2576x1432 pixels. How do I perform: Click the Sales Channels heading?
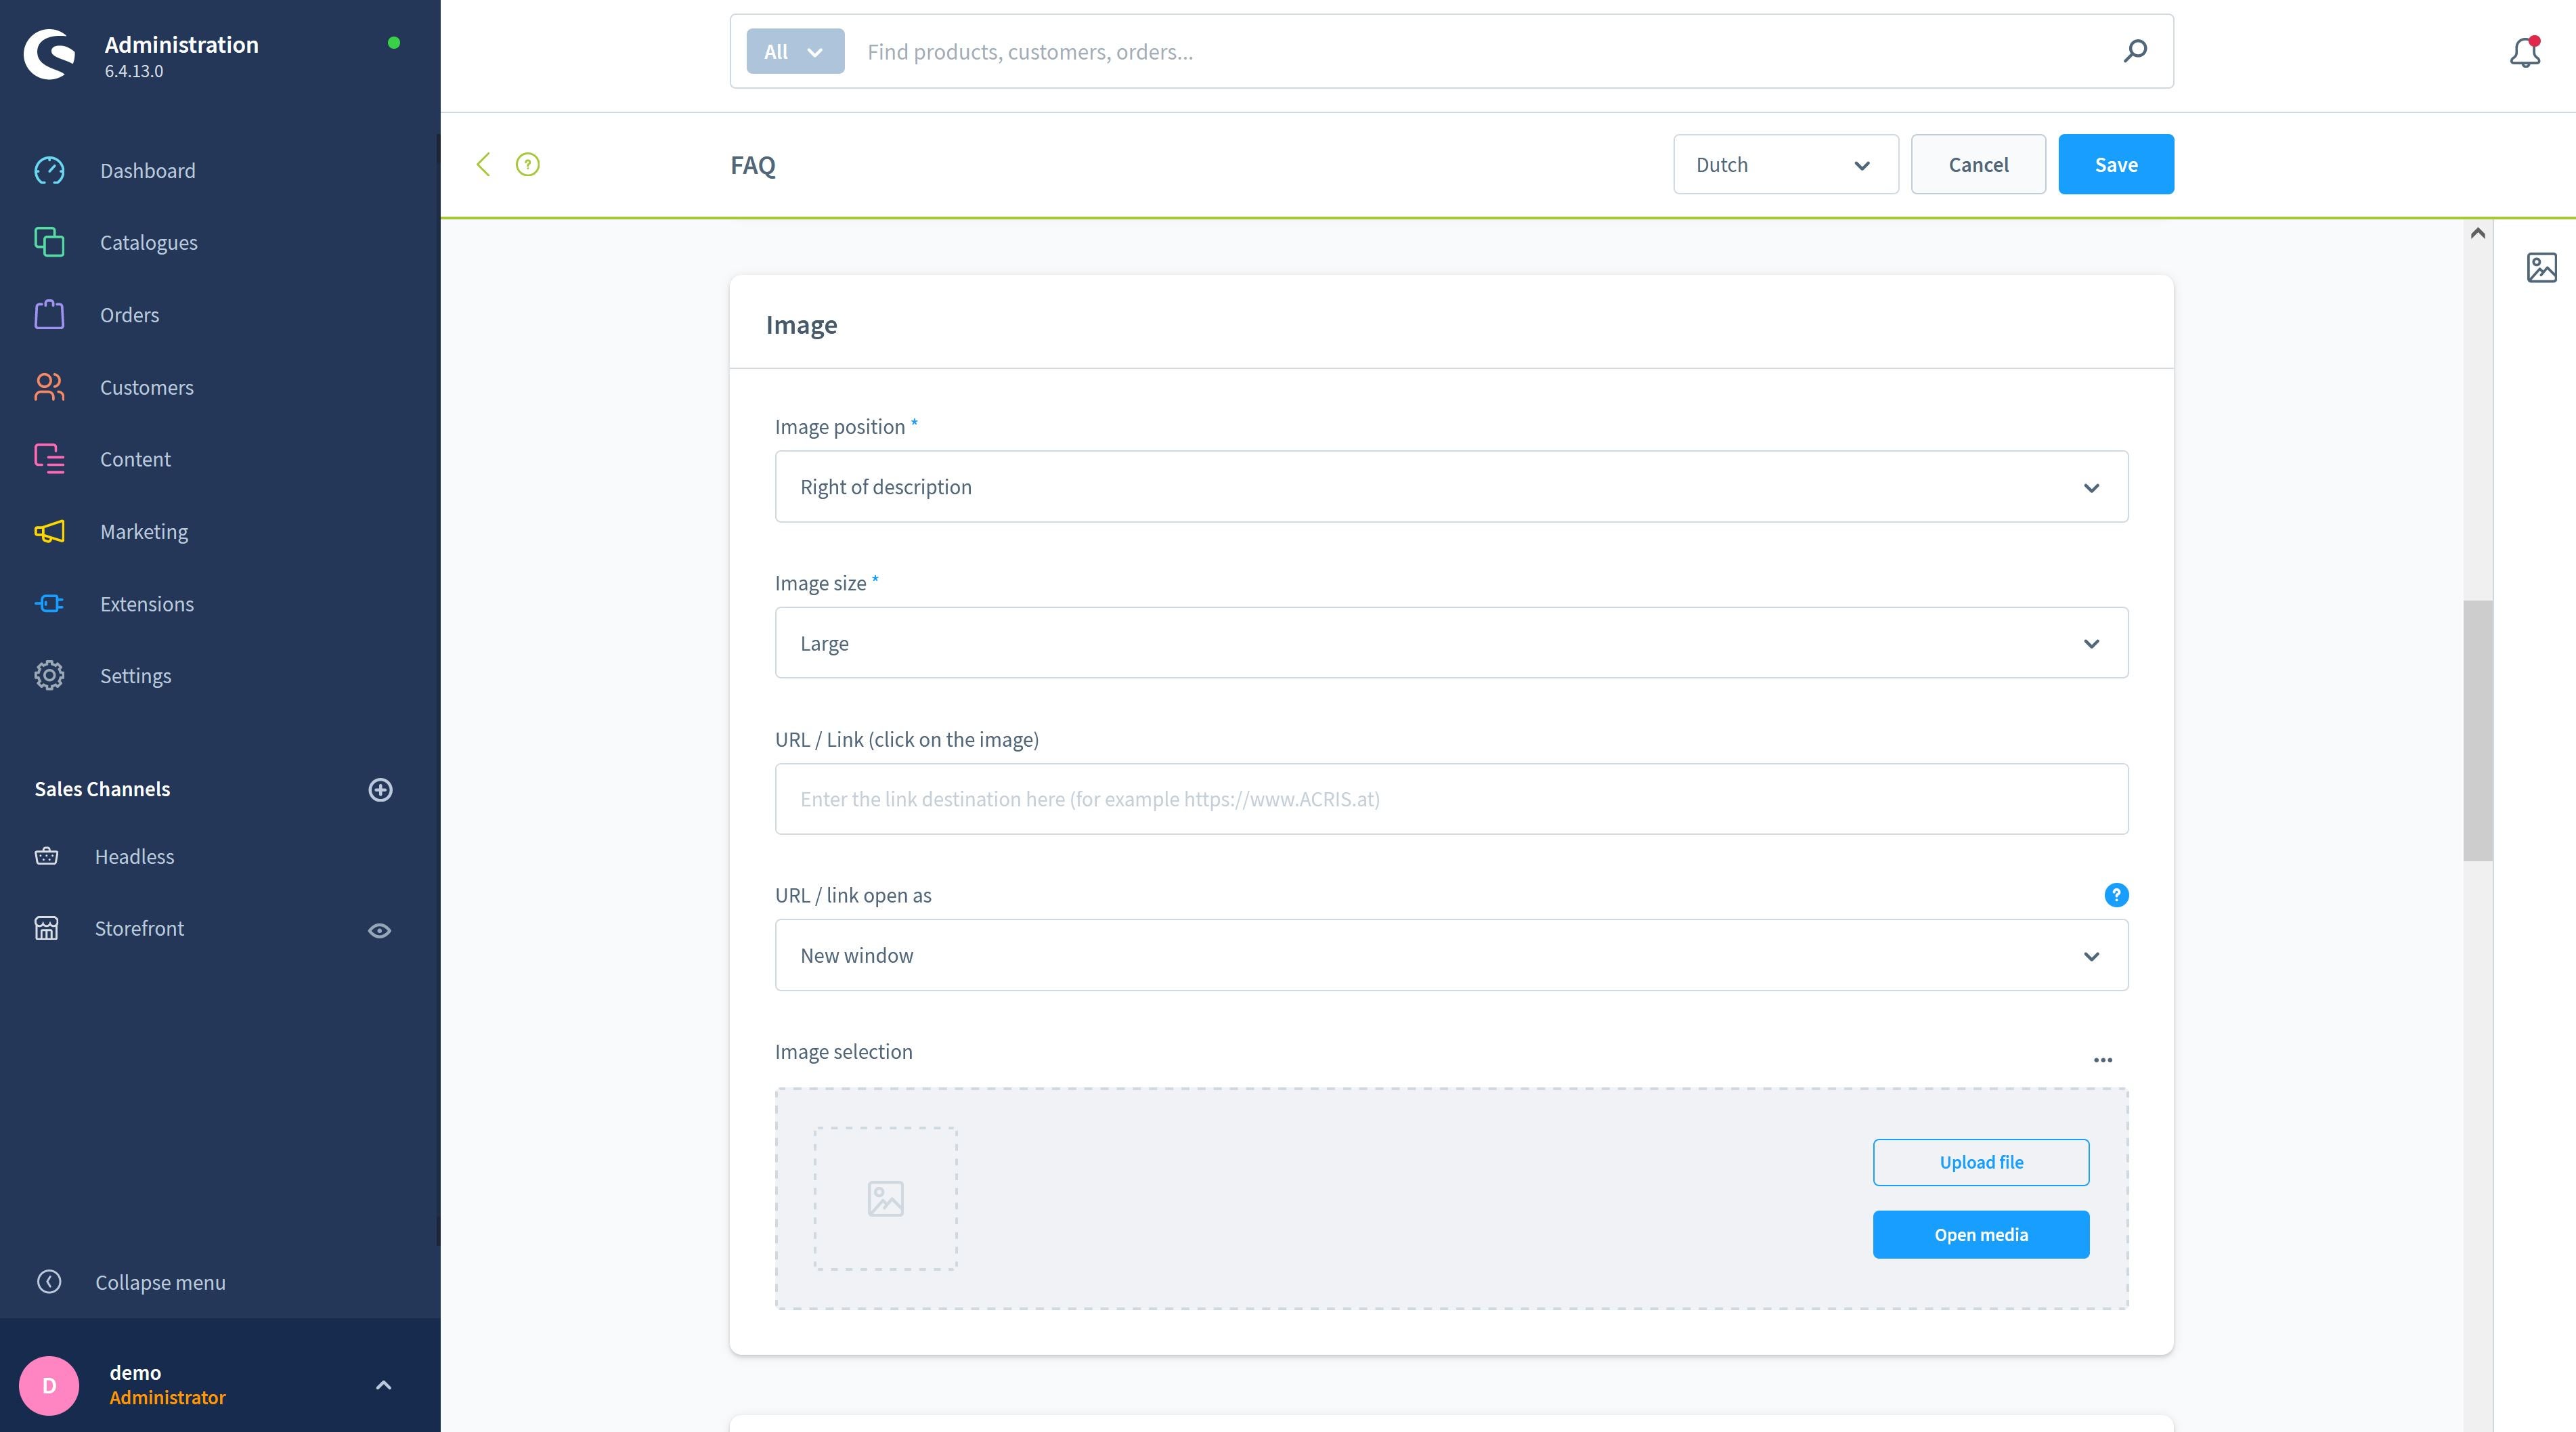point(102,789)
